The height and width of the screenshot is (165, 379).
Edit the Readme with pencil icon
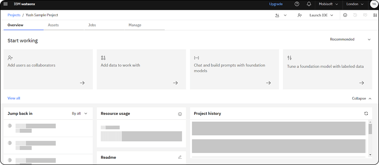coord(180,157)
